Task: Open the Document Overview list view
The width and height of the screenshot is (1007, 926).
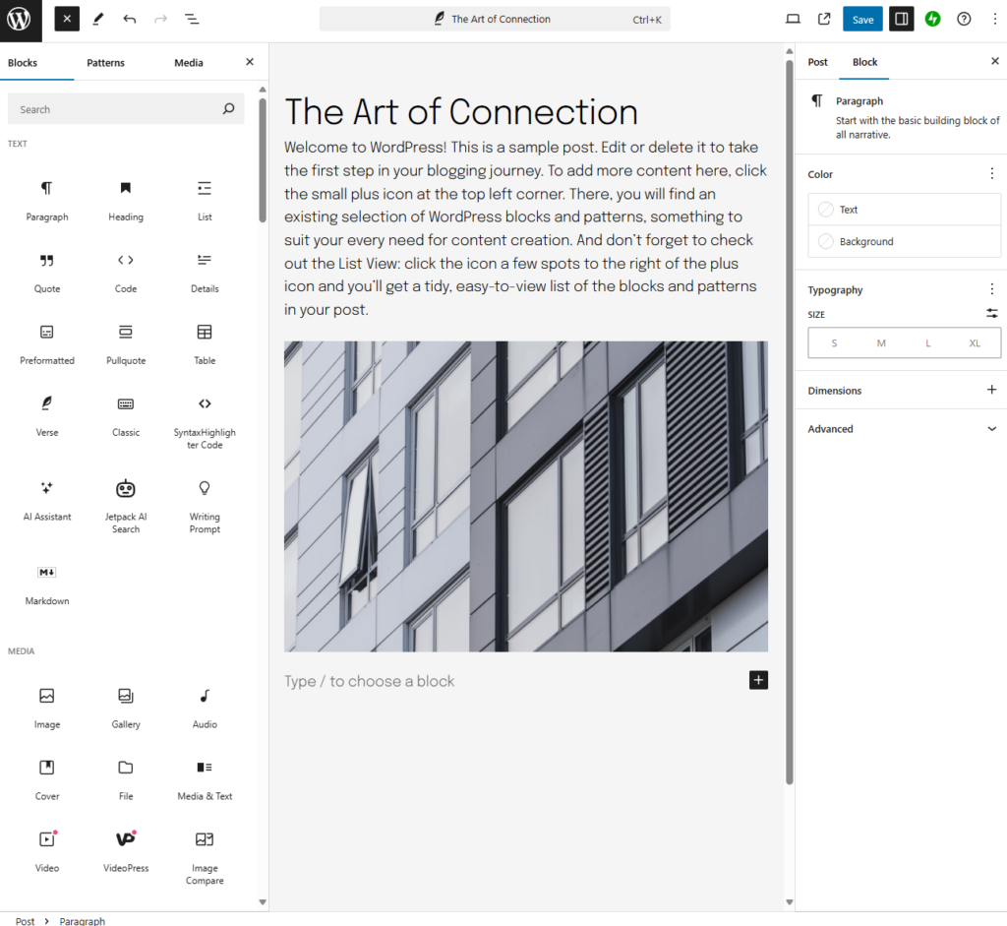Action: pyautogui.click(x=192, y=19)
